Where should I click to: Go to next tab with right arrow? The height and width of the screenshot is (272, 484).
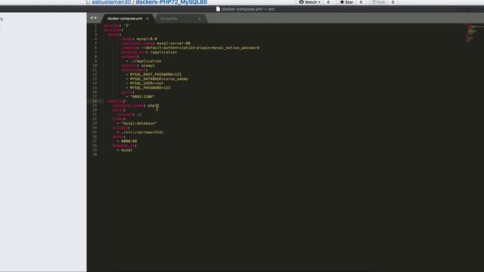click(95, 18)
